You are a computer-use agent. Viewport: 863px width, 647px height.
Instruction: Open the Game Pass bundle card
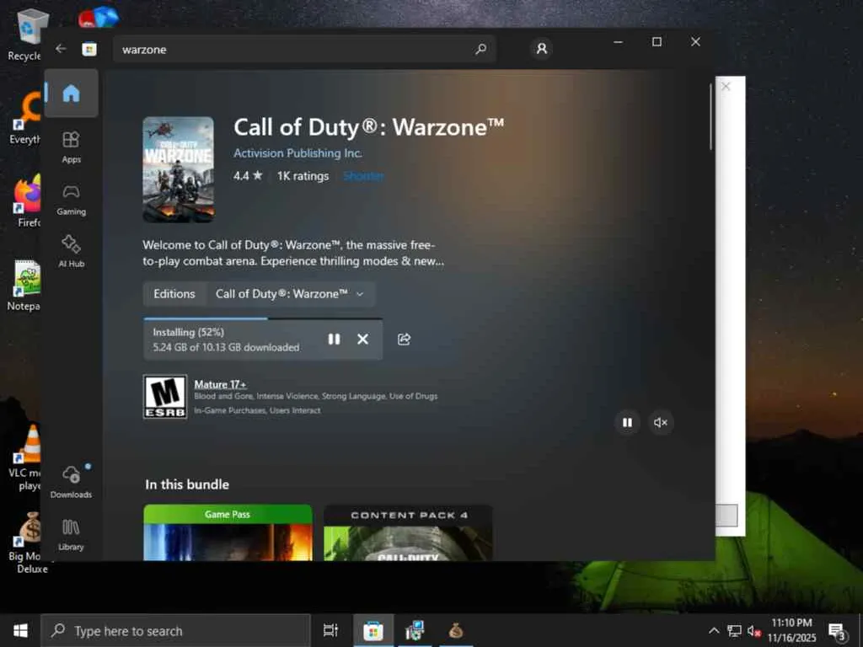[228, 532]
